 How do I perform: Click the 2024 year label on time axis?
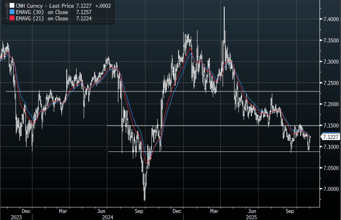pos(107,217)
